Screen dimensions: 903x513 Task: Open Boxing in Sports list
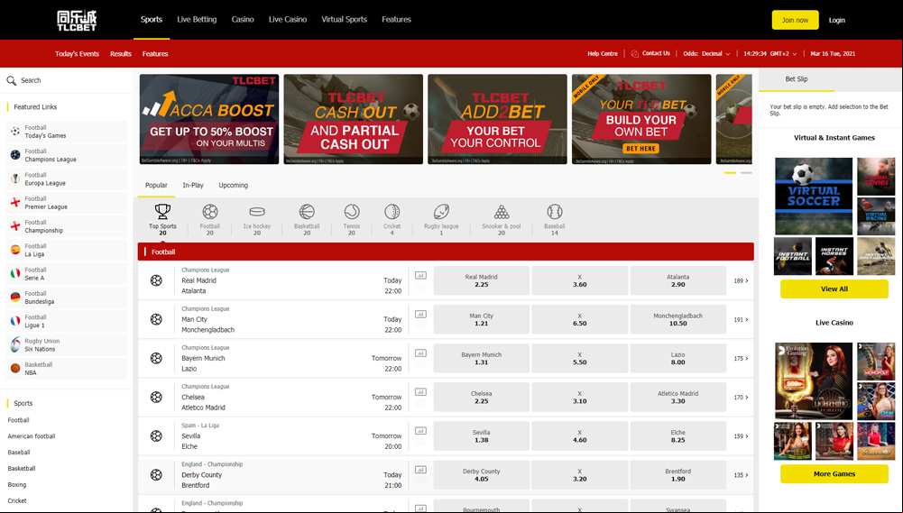coord(17,485)
